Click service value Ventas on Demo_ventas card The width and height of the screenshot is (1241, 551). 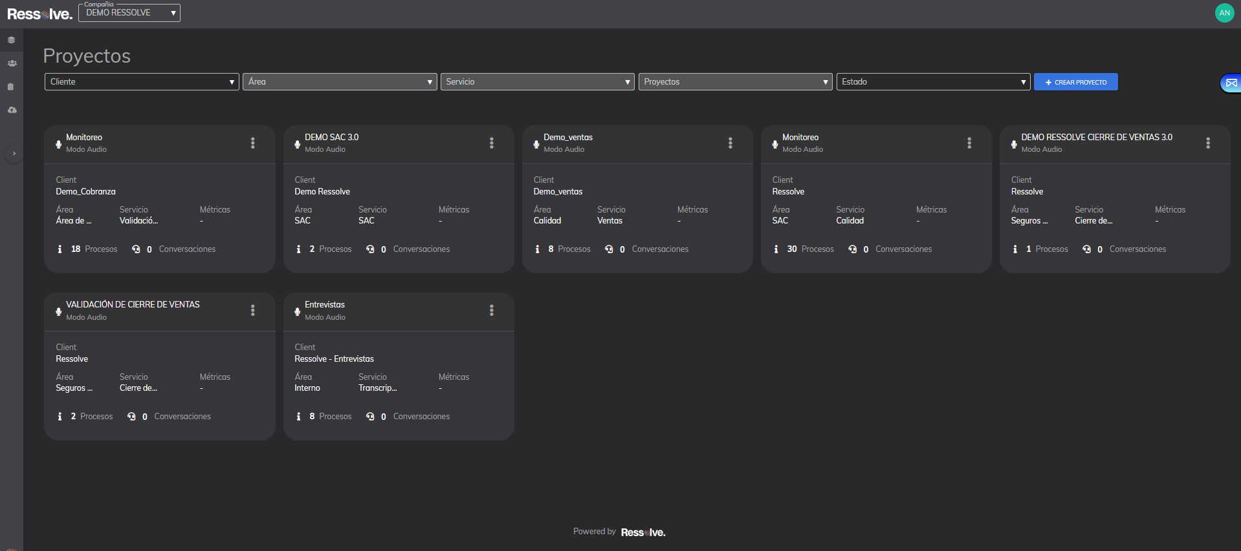coord(610,221)
